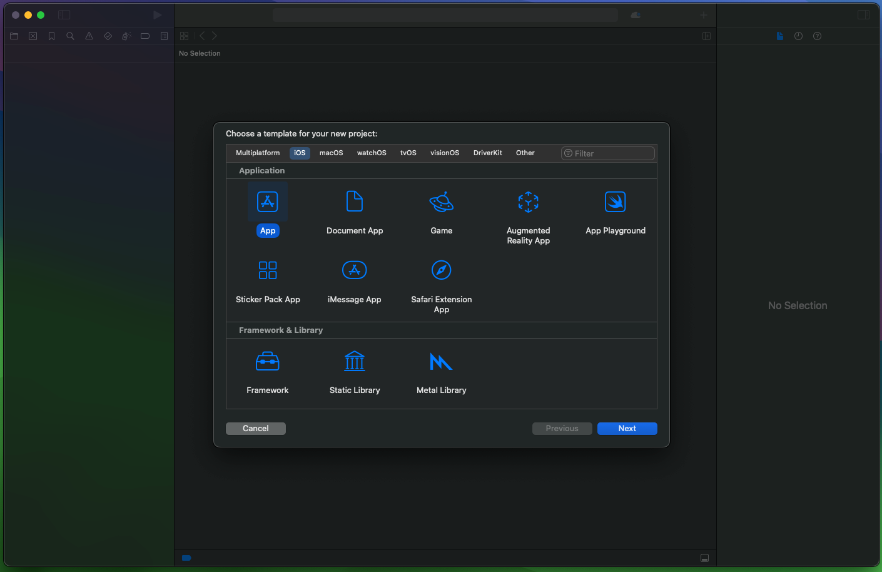Click the plus Library button
Screen dimensions: 882x572
tap(704, 15)
